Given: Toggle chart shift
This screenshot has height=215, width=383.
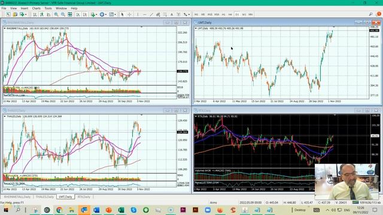Looking at the screenshot, I should point(85,14).
